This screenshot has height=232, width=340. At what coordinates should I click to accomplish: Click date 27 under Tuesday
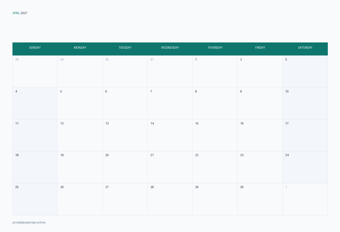(x=107, y=187)
